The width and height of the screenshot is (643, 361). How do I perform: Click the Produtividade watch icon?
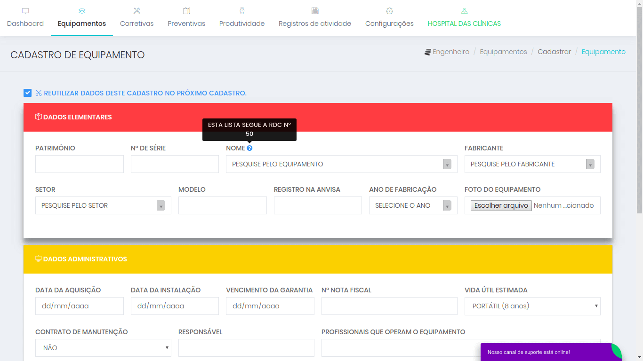click(x=242, y=11)
